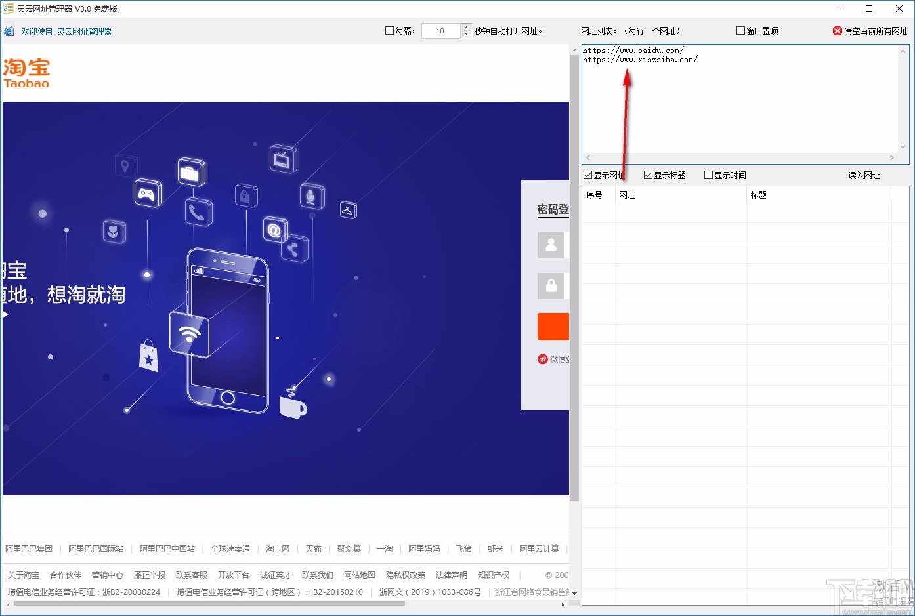Click the coffee cup icon
Image resolution: width=915 pixels, height=616 pixels.
[292, 402]
